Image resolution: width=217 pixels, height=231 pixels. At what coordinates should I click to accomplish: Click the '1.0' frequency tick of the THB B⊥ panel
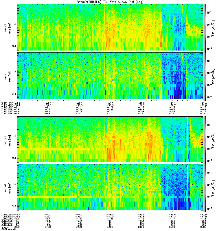tap(14, 24)
